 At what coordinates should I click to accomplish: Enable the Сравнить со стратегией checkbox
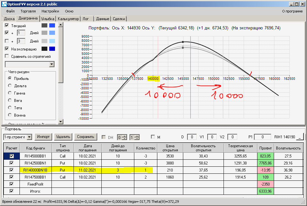7,57
